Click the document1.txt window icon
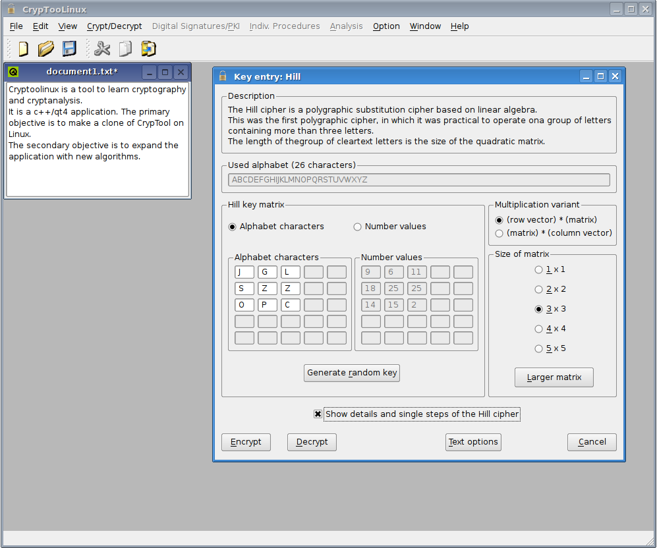The height and width of the screenshot is (548, 657). (13, 72)
